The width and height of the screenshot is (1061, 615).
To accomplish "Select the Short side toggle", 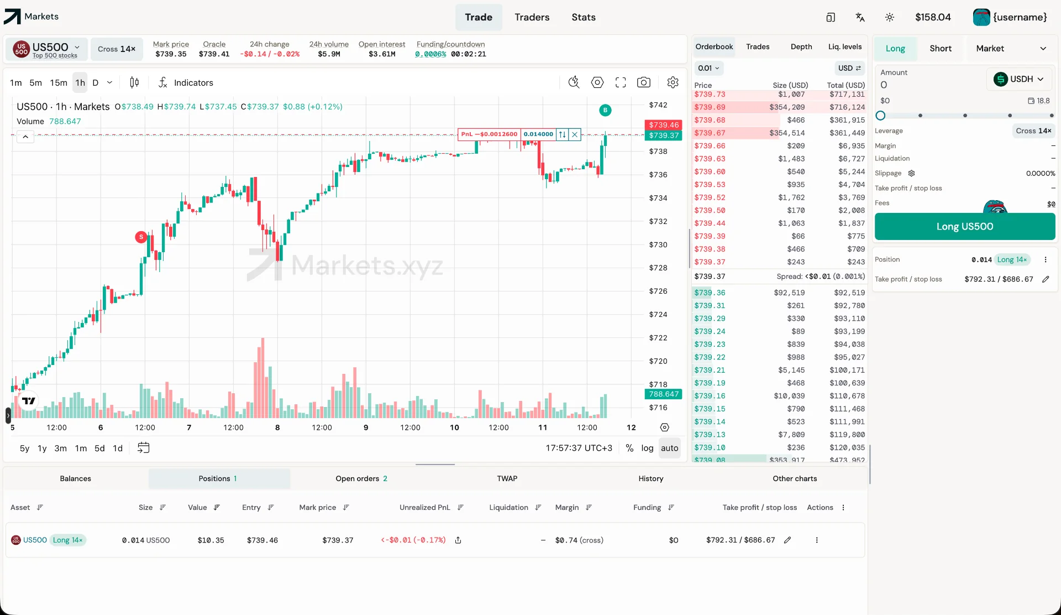I will click(940, 48).
